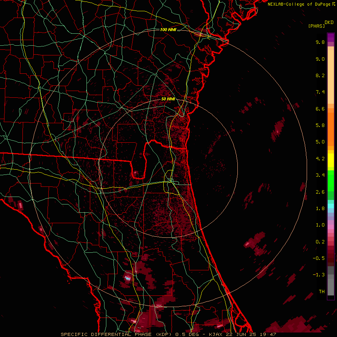Click the 5.0 scale value

320,142
